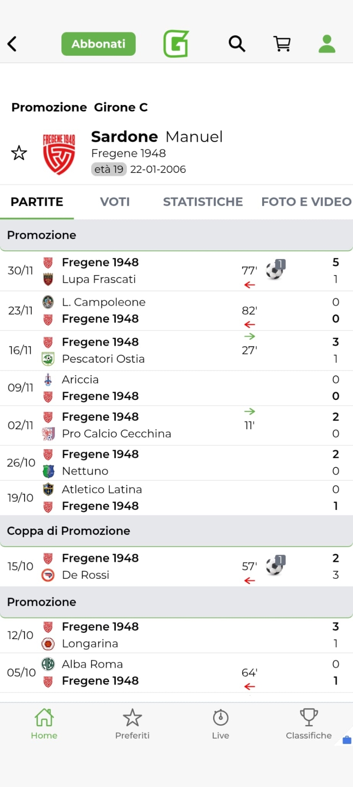
Task: Tap the back arrow icon
Action: pos(12,44)
